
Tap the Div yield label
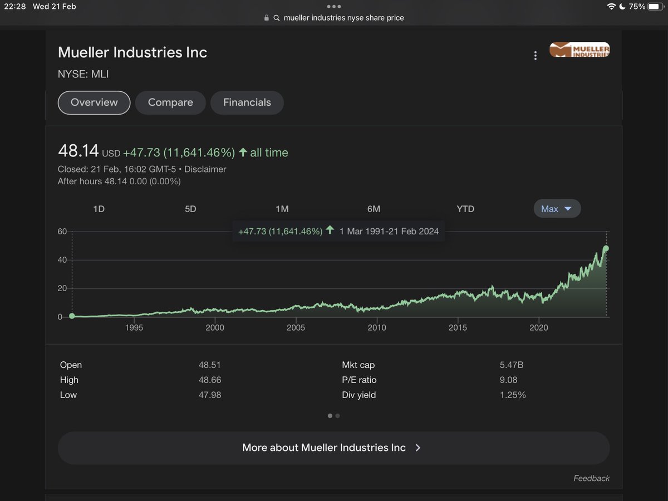pos(359,395)
